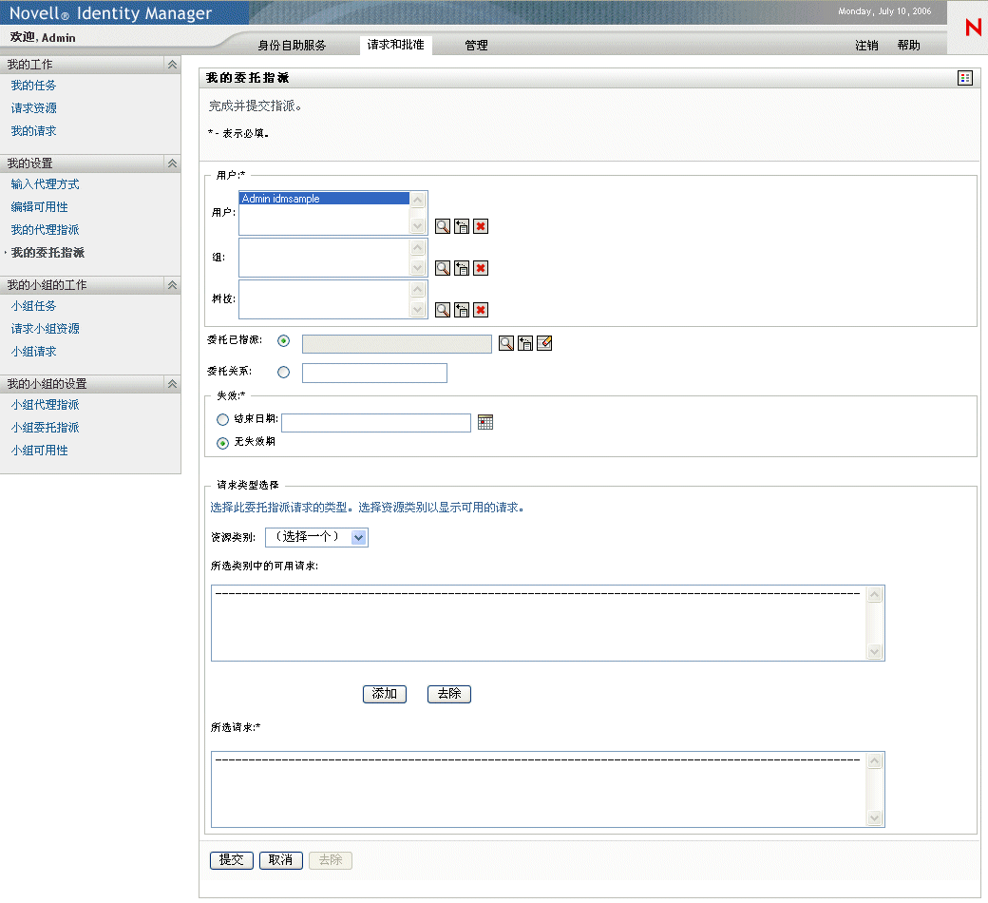Collapse the 我的小组的设置 section
This screenshot has width=988, height=903.
point(172,383)
